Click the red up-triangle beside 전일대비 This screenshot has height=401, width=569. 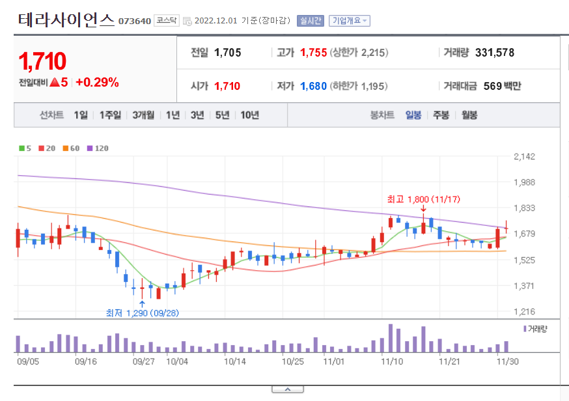pos(55,83)
